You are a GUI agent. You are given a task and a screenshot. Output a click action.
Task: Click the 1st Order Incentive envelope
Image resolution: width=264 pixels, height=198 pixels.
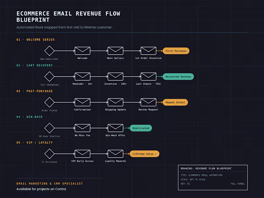[148, 51]
